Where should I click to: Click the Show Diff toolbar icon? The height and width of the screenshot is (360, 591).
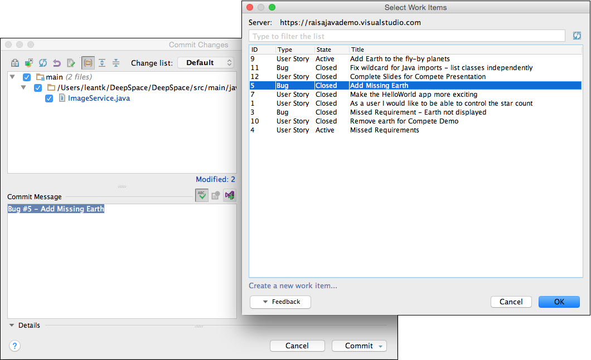(x=15, y=63)
